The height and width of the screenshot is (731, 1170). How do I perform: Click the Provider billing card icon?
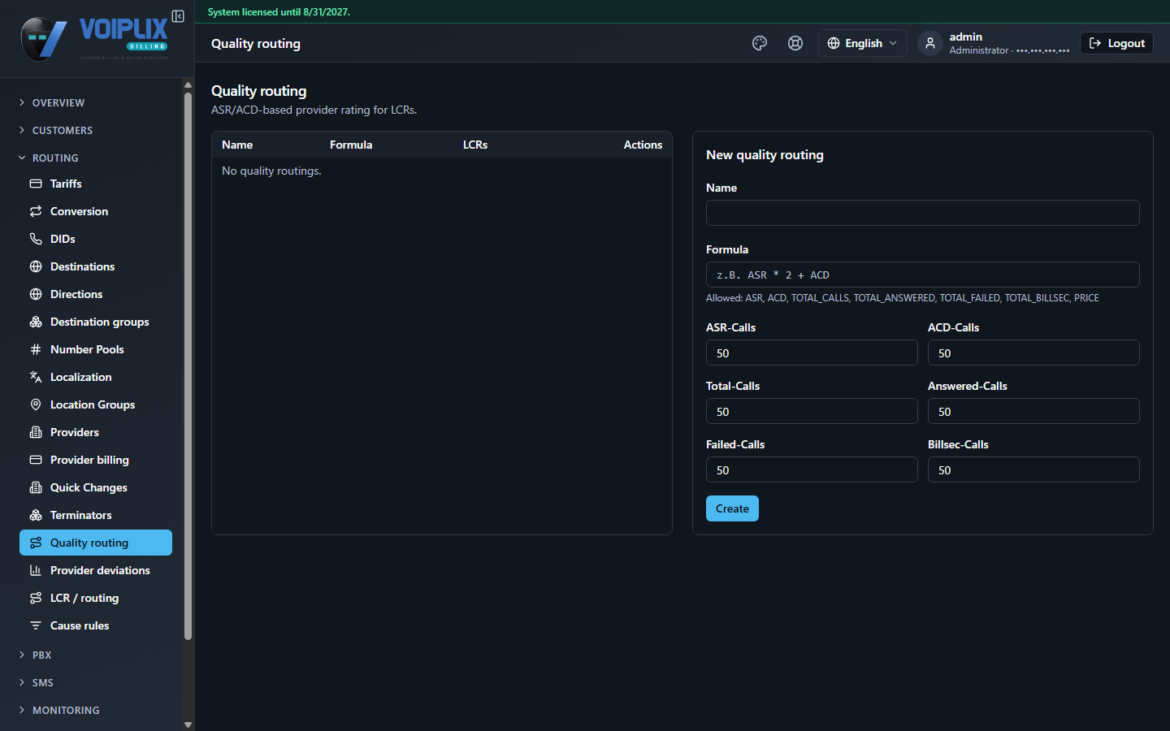pyautogui.click(x=36, y=460)
